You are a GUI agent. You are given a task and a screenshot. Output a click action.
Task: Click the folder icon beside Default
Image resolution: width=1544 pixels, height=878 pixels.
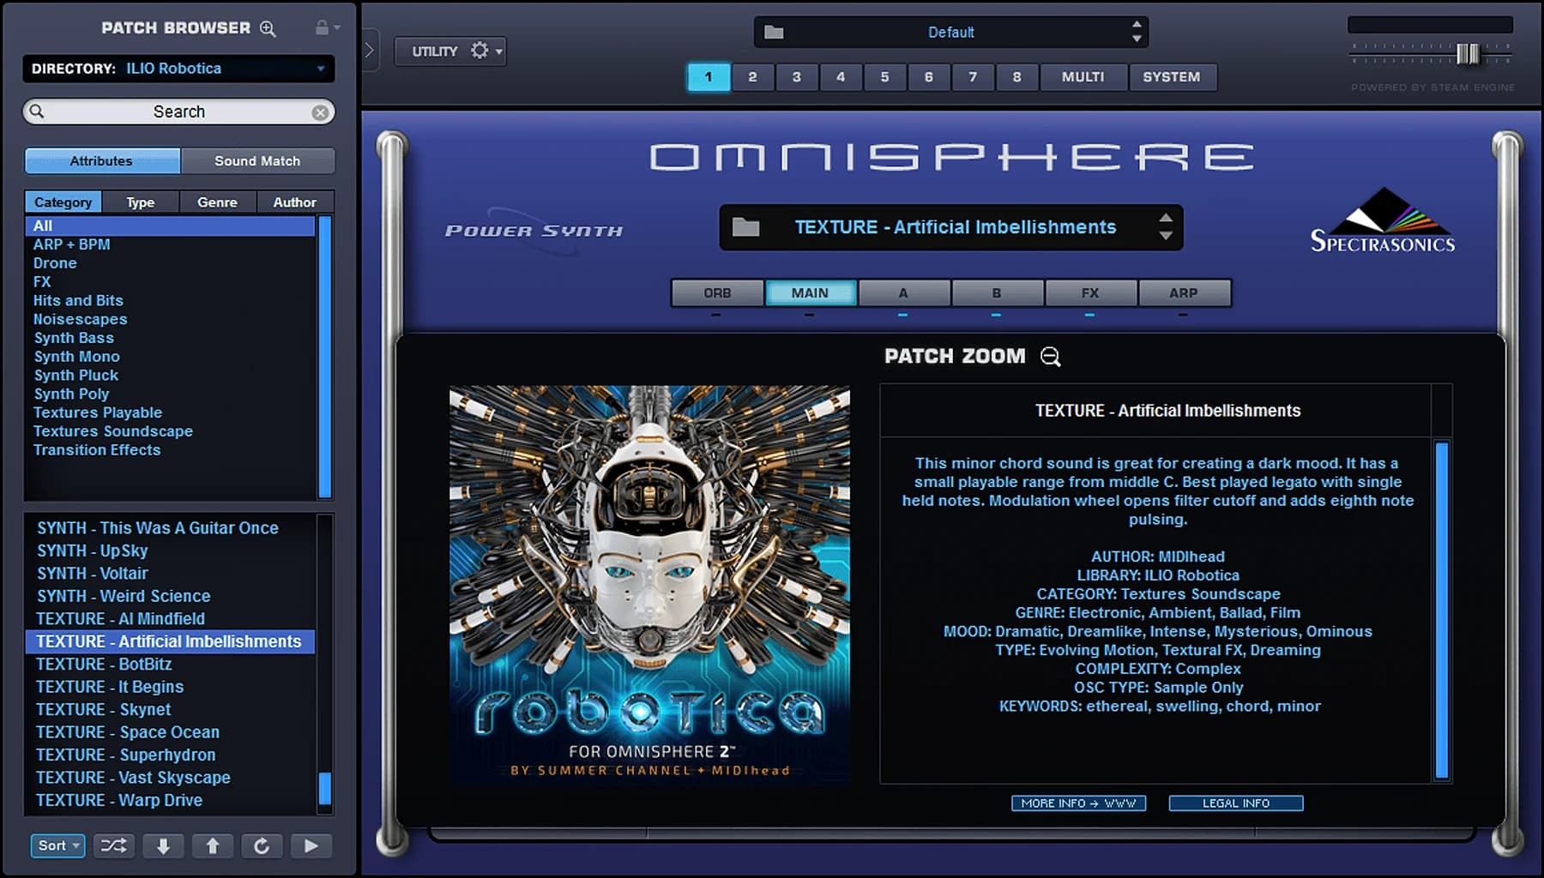click(x=775, y=32)
